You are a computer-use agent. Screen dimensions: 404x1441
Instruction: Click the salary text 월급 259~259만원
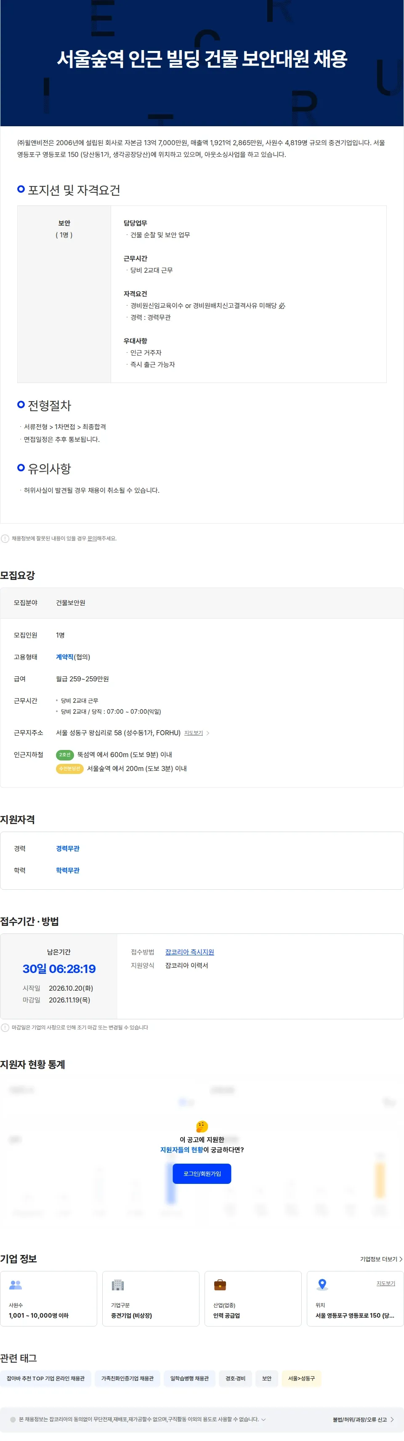[82, 678]
